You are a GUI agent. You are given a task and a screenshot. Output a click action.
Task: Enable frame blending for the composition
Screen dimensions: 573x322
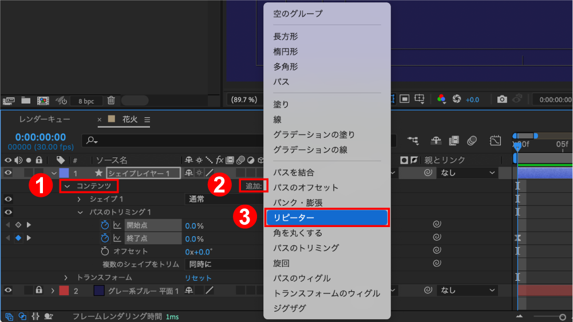coord(454,140)
